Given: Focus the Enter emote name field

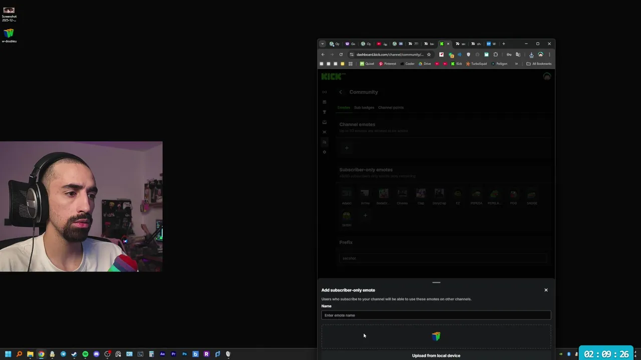Looking at the screenshot, I should (x=436, y=315).
